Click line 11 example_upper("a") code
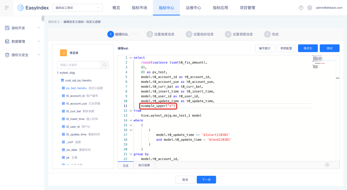Screen dimensions: 347x190 158,106
